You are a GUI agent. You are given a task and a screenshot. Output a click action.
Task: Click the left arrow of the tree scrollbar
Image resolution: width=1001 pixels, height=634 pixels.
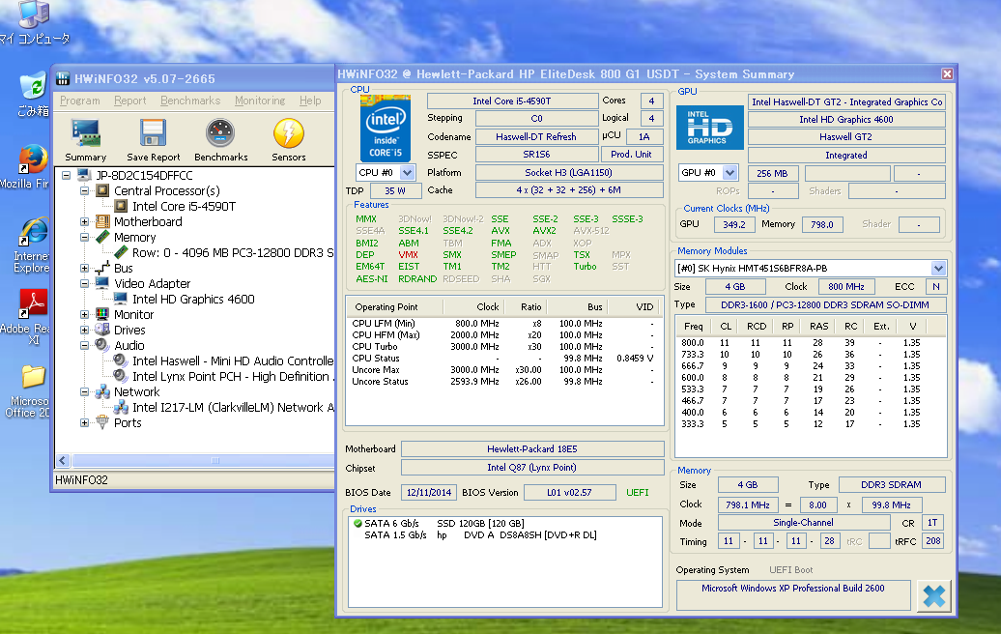(64, 461)
